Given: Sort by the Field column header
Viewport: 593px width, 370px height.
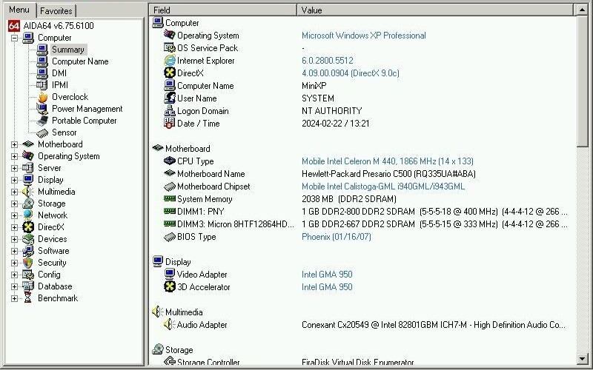Looking at the screenshot, I should (x=223, y=10).
